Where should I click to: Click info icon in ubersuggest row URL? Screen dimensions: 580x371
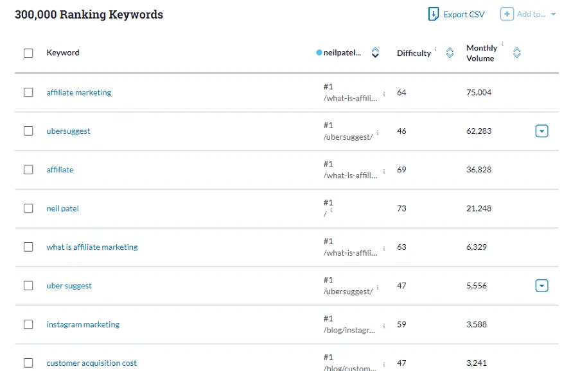tap(378, 133)
